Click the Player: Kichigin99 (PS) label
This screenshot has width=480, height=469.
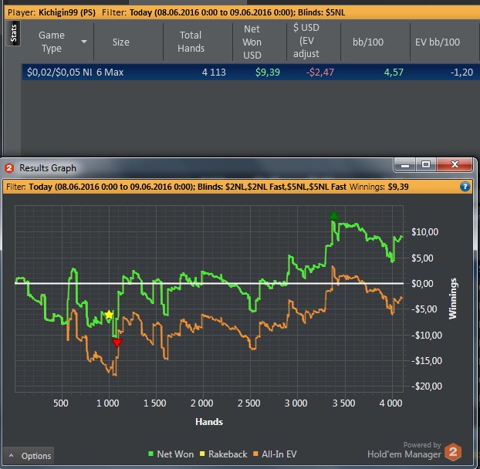tap(52, 12)
